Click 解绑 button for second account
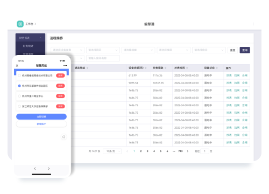The height and width of the screenshot is (194, 269). coord(60,86)
